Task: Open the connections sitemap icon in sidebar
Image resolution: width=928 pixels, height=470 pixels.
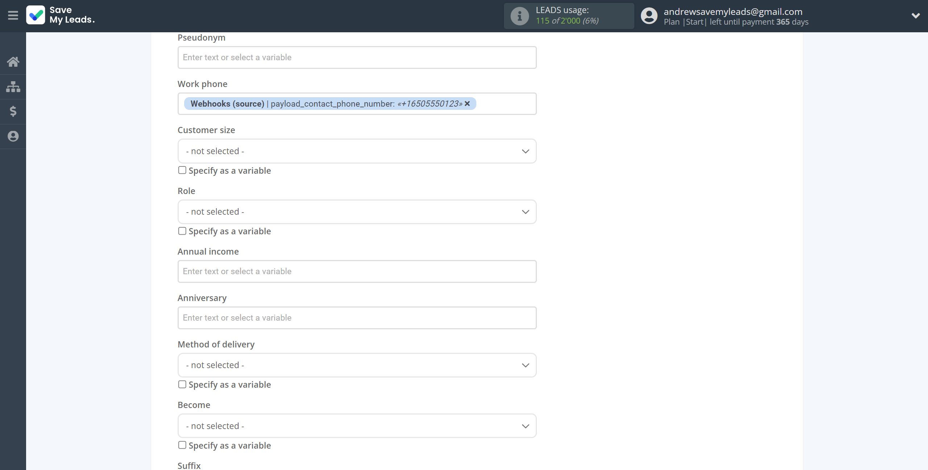Action: pos(13,87)
